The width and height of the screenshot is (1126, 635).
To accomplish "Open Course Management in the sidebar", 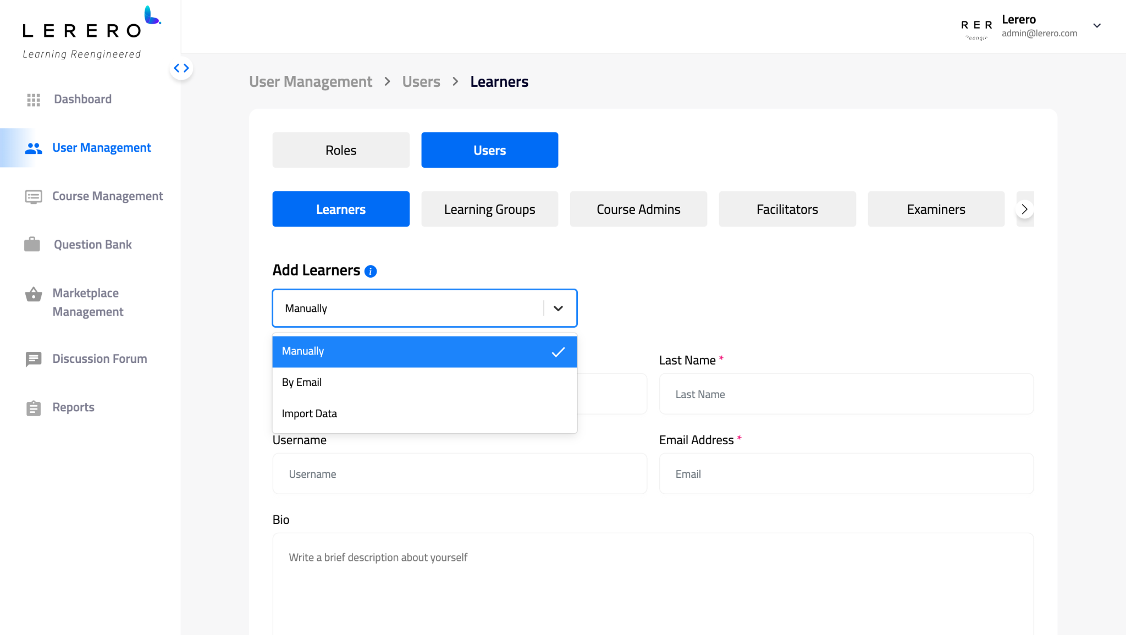I will pos(108,196).
